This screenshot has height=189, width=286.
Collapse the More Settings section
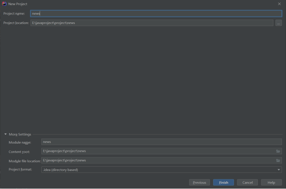tap(5, 135)
